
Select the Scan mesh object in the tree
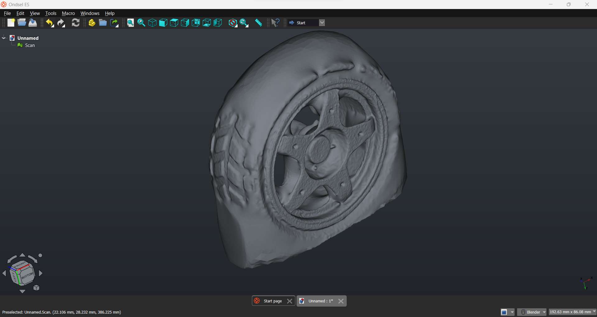30,45
